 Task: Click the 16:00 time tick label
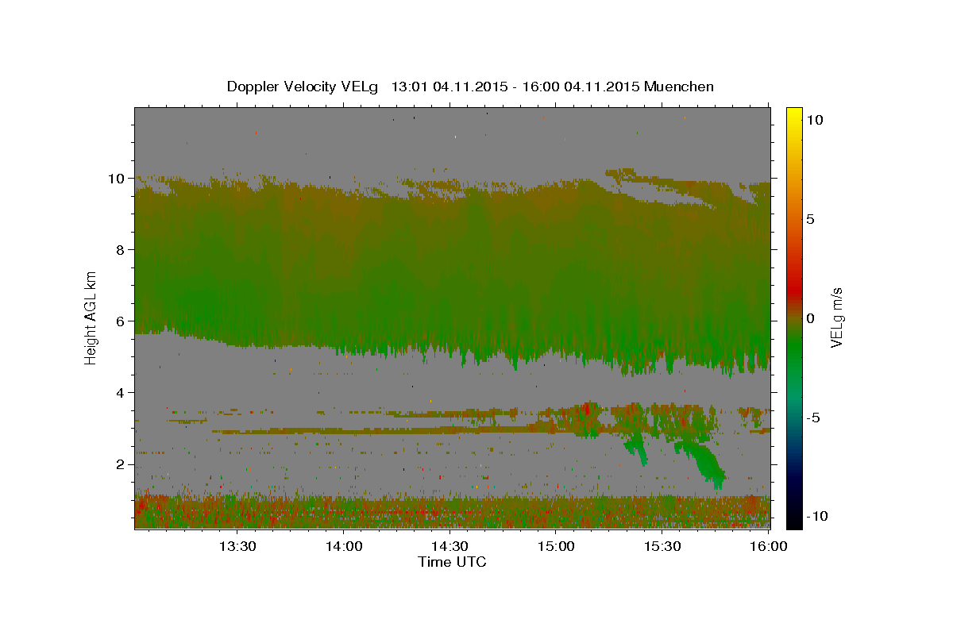[x=769, y=547]
